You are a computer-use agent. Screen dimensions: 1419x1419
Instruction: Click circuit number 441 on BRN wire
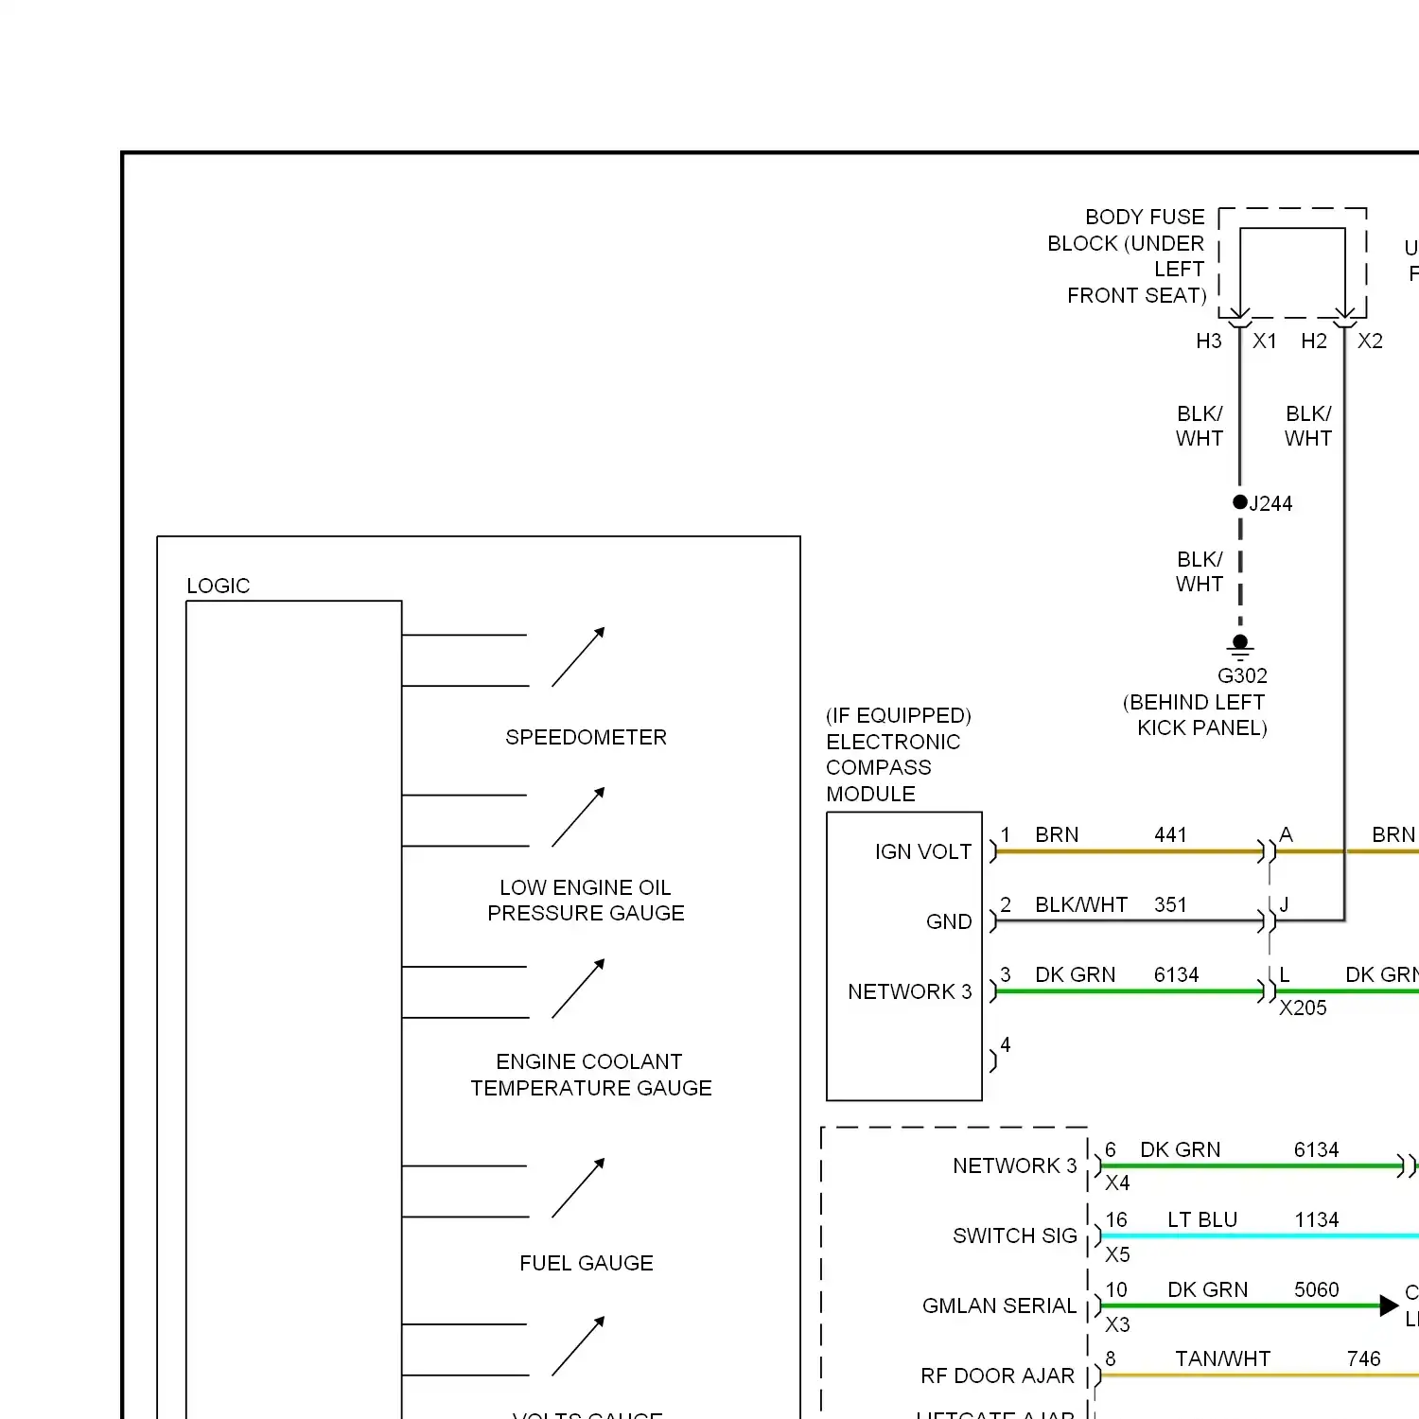point(1170,834)
